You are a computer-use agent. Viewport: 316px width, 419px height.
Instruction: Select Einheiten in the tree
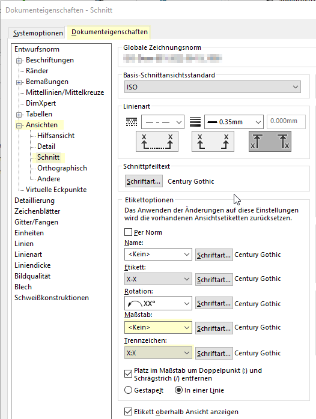[29, 233]
